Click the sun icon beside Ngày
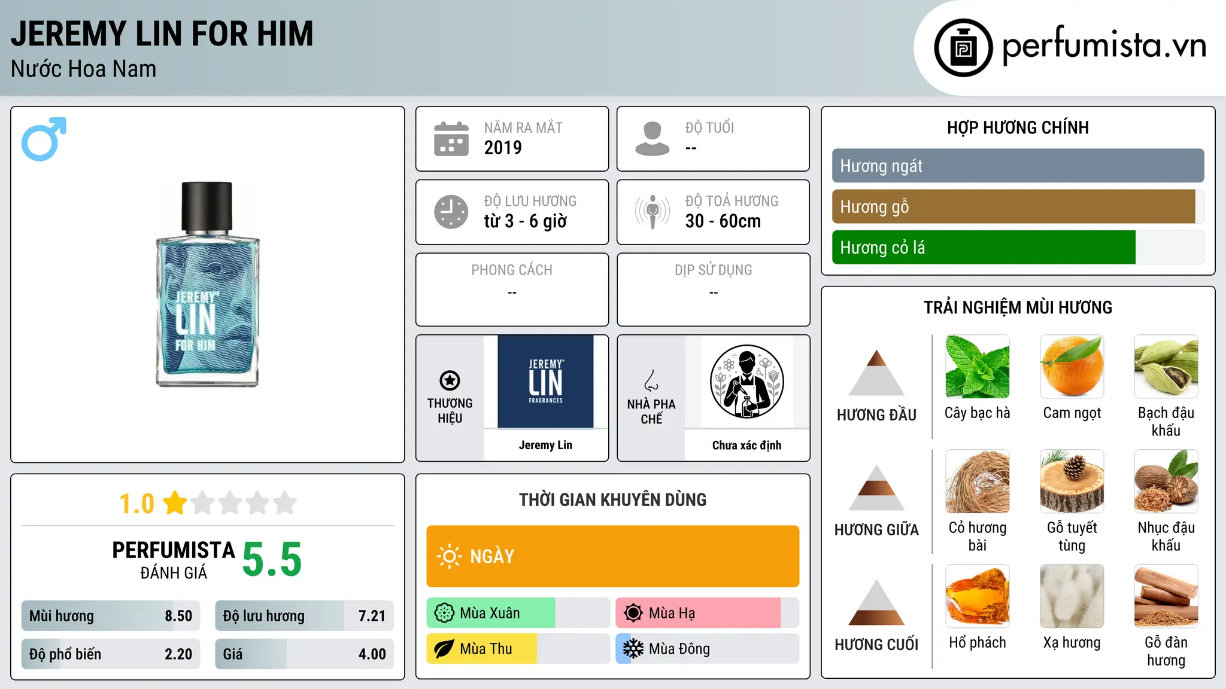Image resolution: width=1226 pixels, height=689 pixels. pos(449,556)
